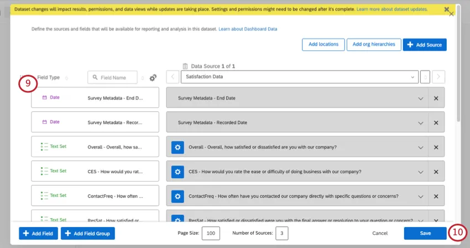The image size is (470, 248).
Task: Go to next data source arrow
Action: (x=438, y=77)
